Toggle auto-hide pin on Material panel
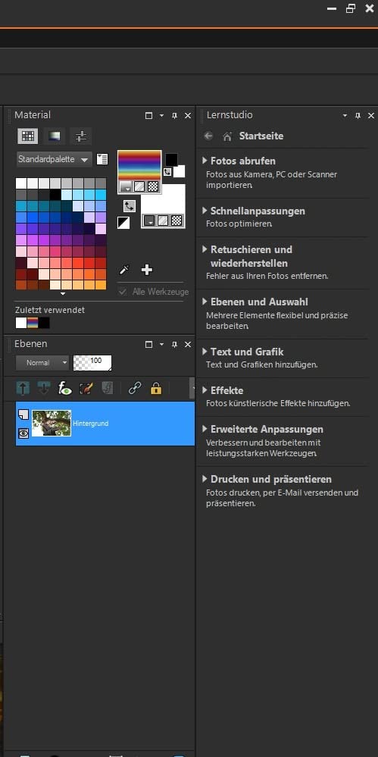This screenshot has height=757, width=378. 175,116
